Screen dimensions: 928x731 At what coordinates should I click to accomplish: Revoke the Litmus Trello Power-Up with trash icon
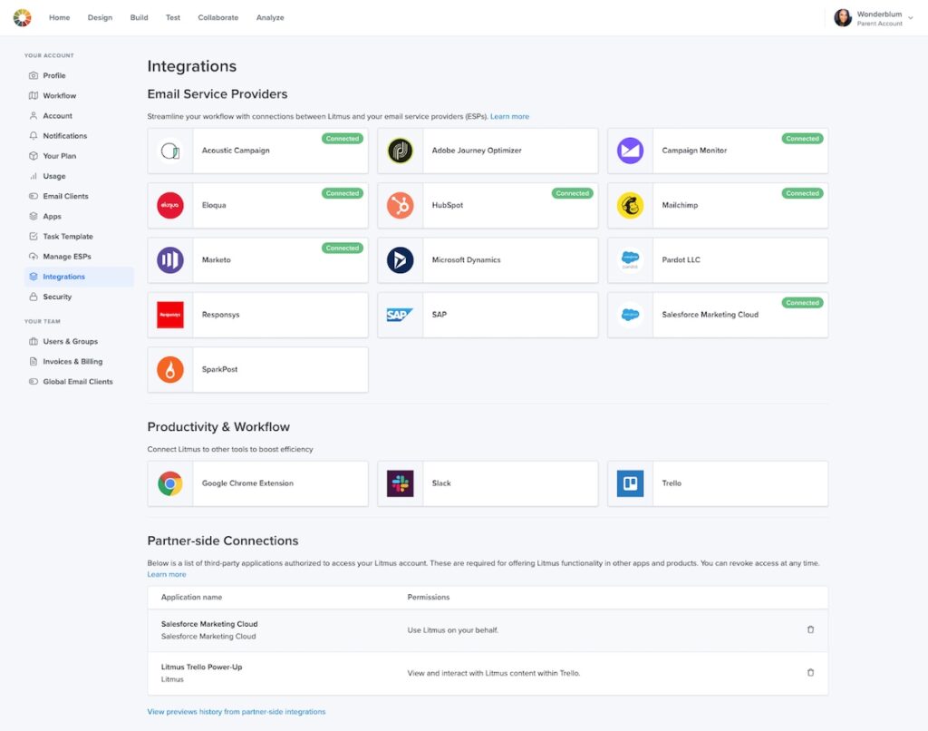(811, 674)
